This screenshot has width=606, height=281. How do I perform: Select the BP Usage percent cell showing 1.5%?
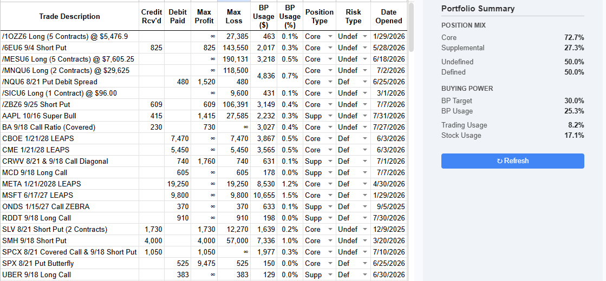pyautogui.click(x=290, y=195)
